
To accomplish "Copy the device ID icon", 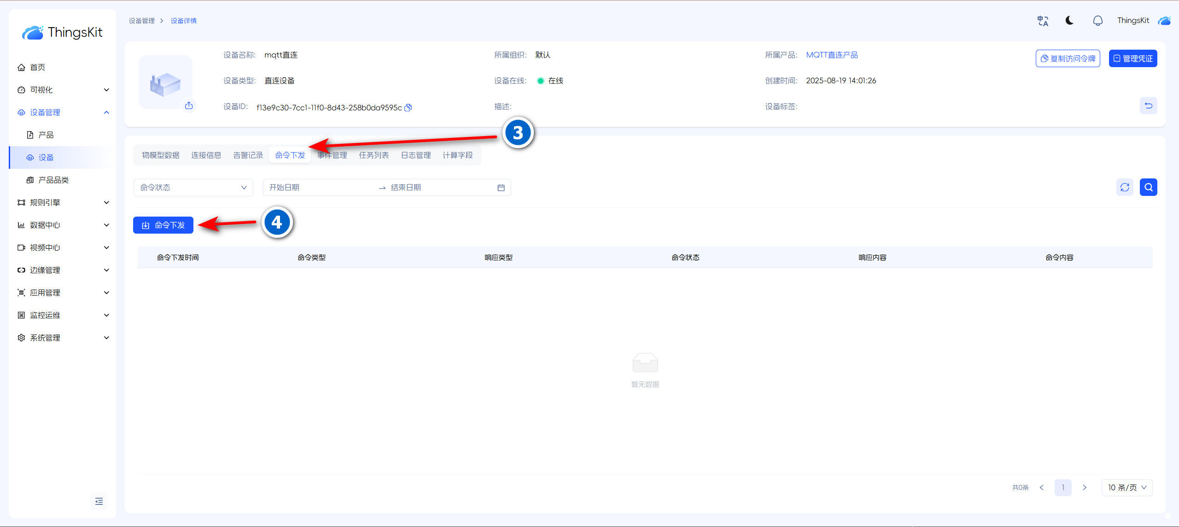I will (408, 108).
